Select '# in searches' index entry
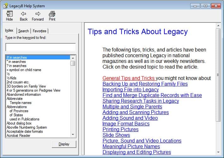This screenshot has width=224, height=158. point(38,58)
